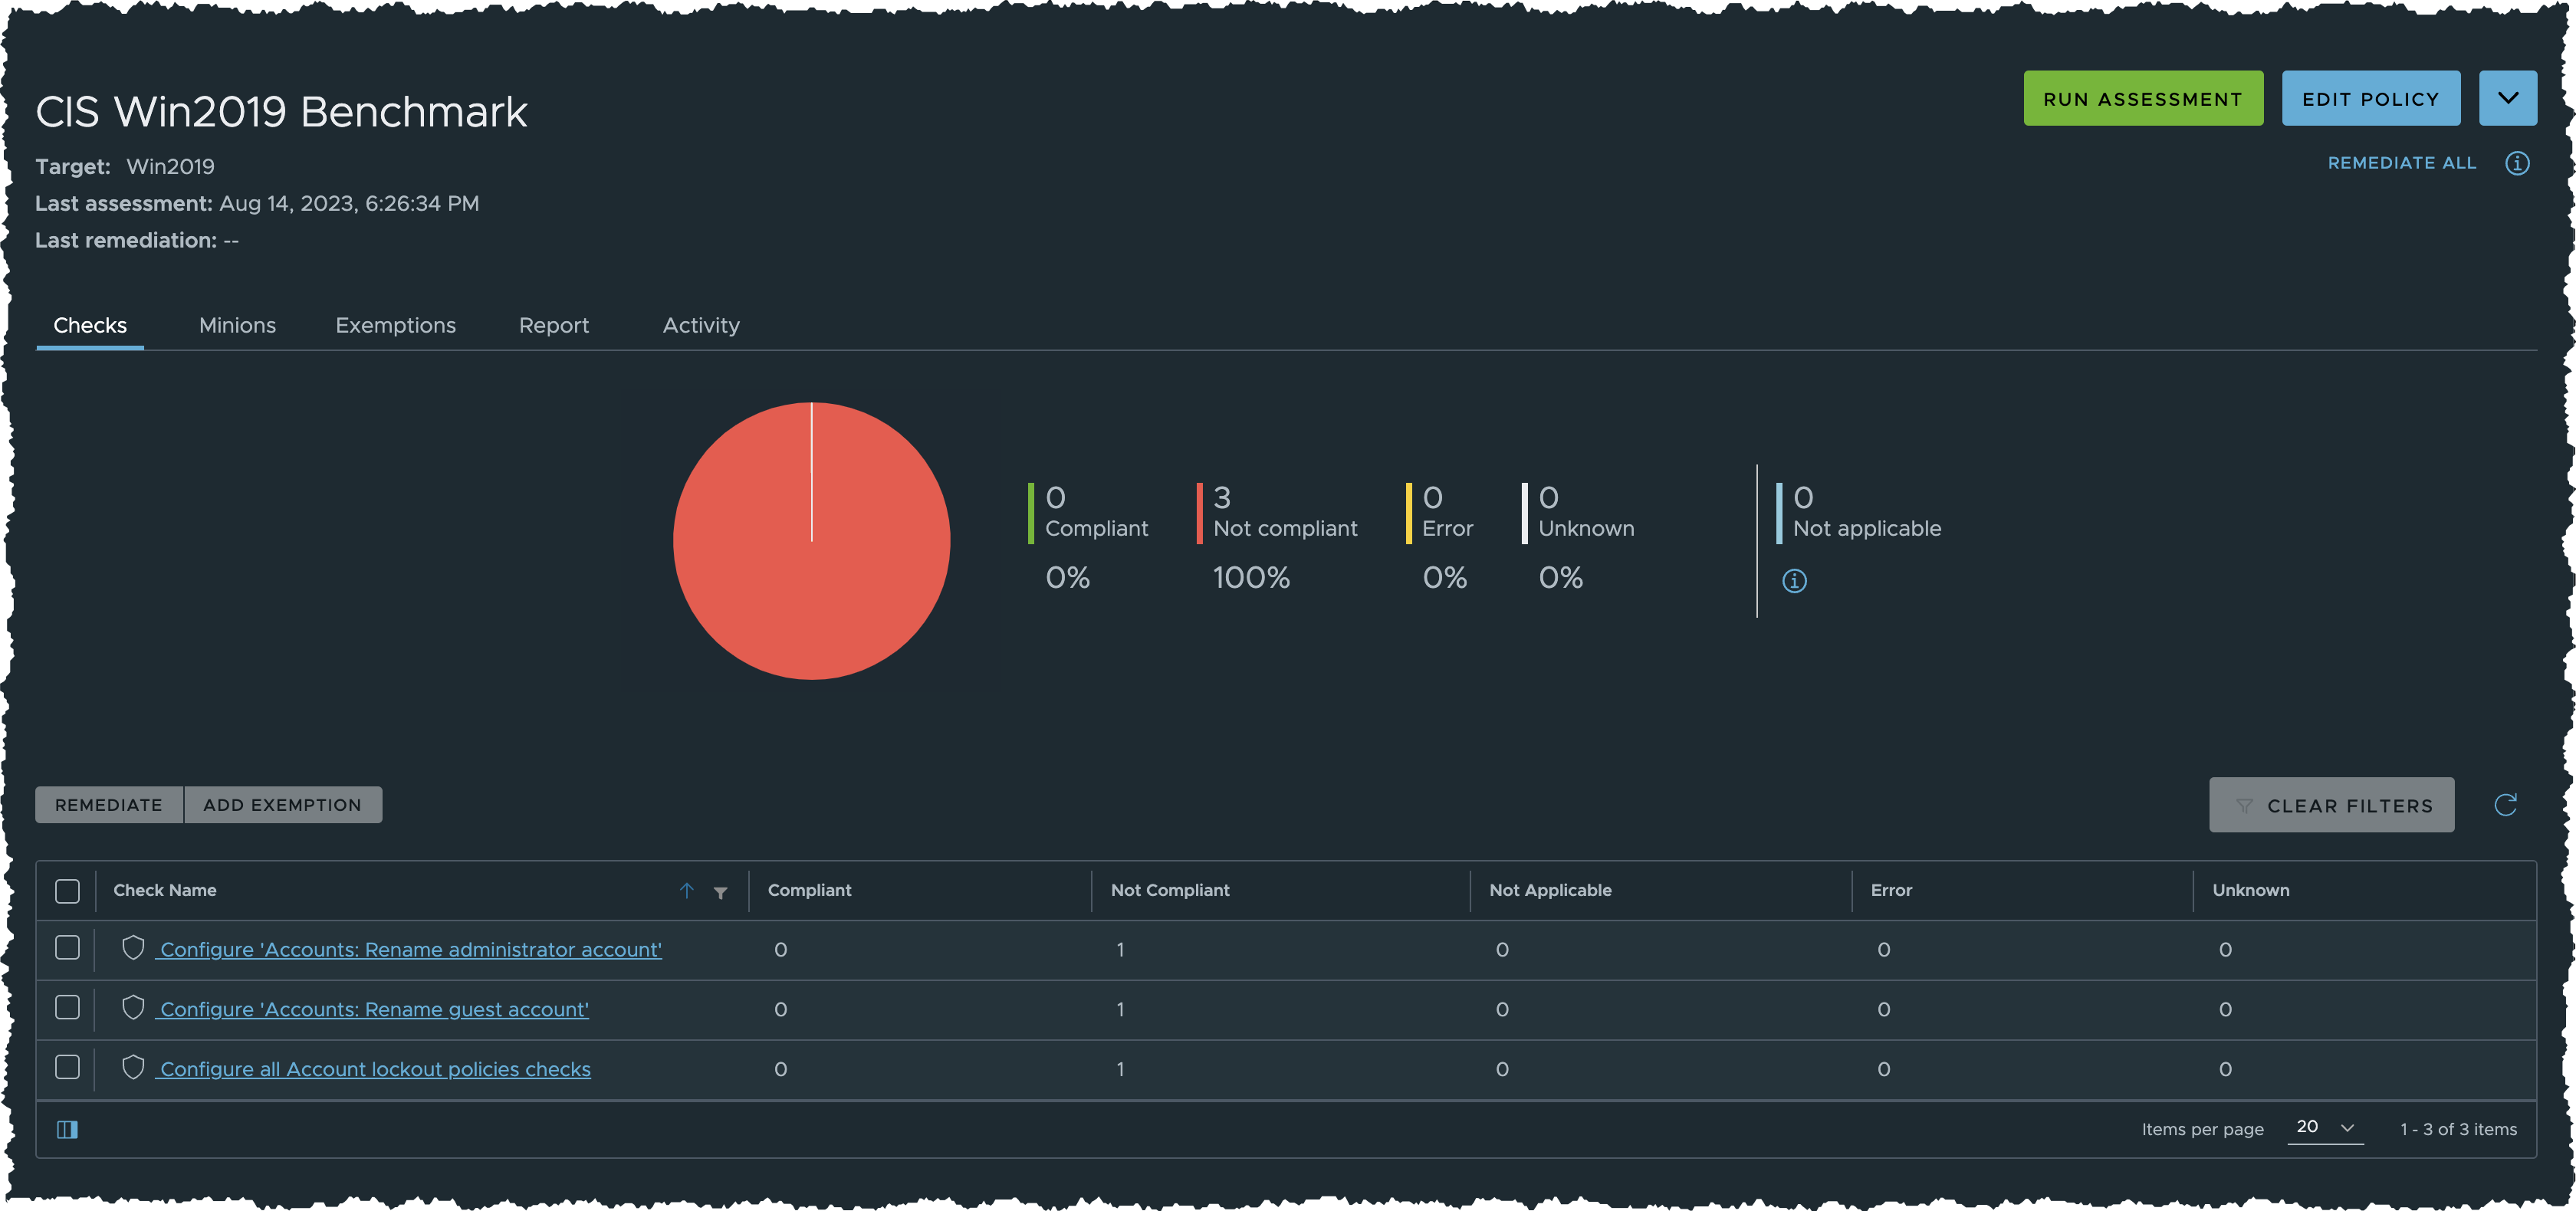Click the '0 Error' summary stat
The image size is (2576, 1211).
[x=1439, y=513]
